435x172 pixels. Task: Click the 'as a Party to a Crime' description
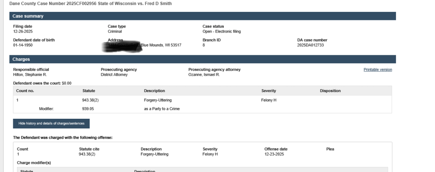tap(162, 109)
